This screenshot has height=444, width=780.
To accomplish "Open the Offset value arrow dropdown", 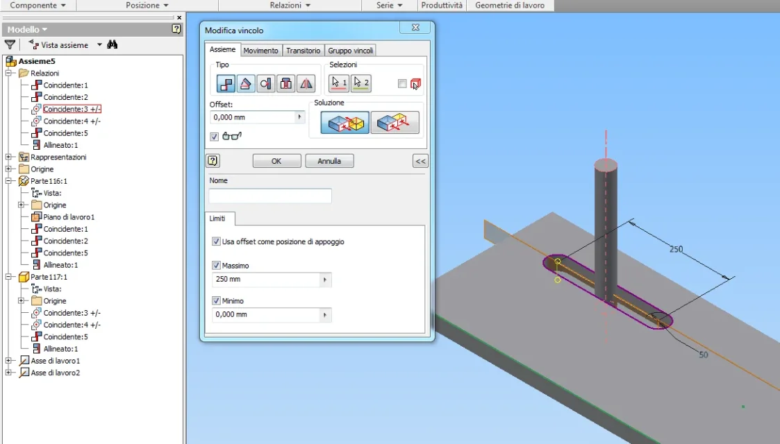I will 299,117.
